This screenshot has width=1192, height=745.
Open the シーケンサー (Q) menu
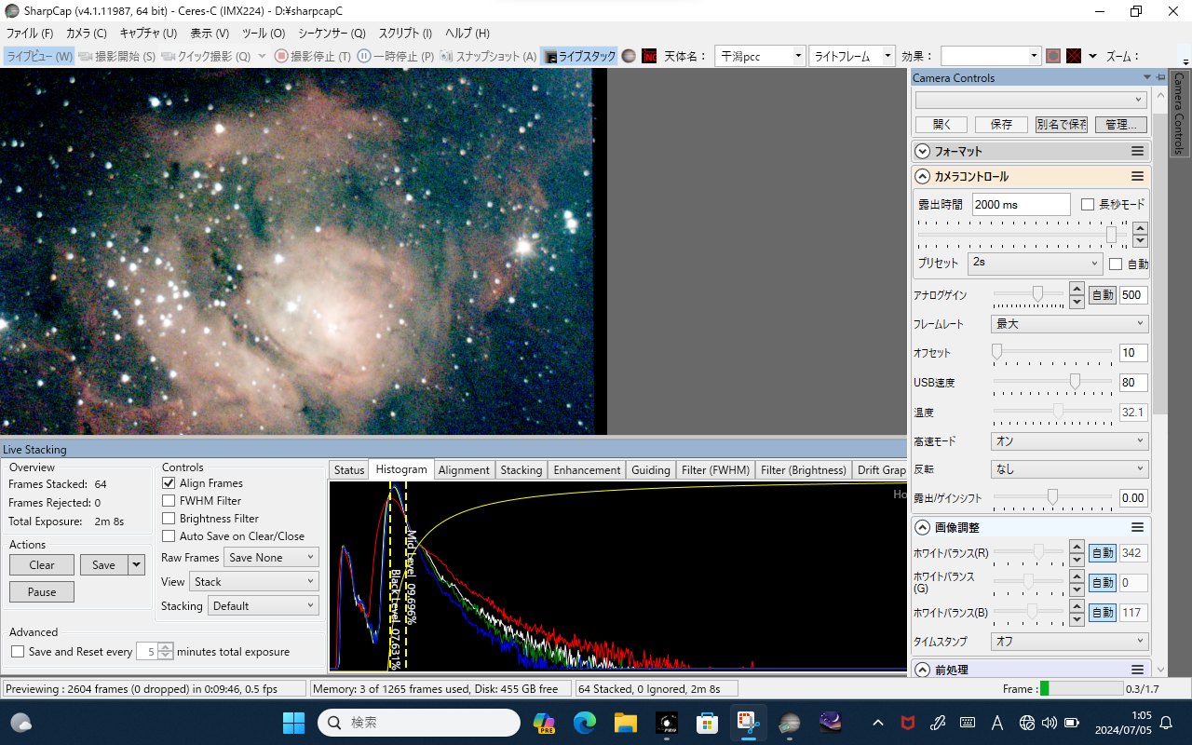[332, 33]
